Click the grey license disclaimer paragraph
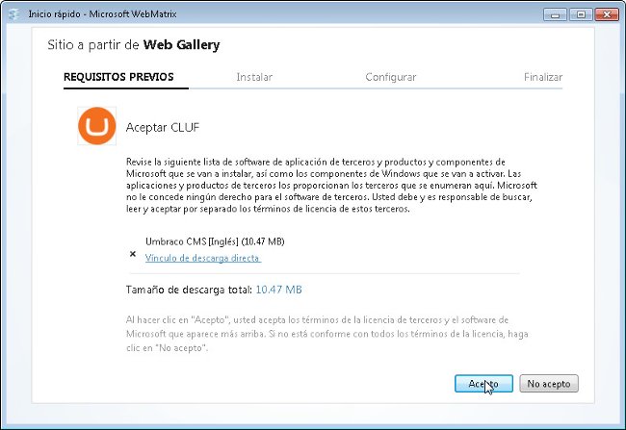This screenshot has height=430, width=626. [x=327, y=334]
